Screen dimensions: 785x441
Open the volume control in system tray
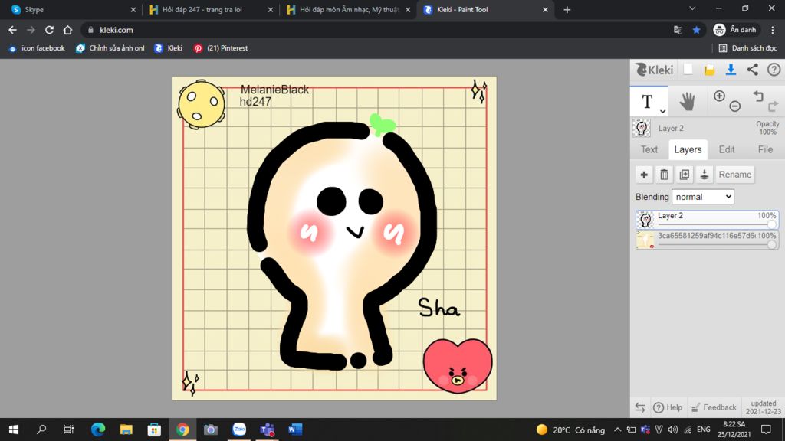(x=673, y=430)
